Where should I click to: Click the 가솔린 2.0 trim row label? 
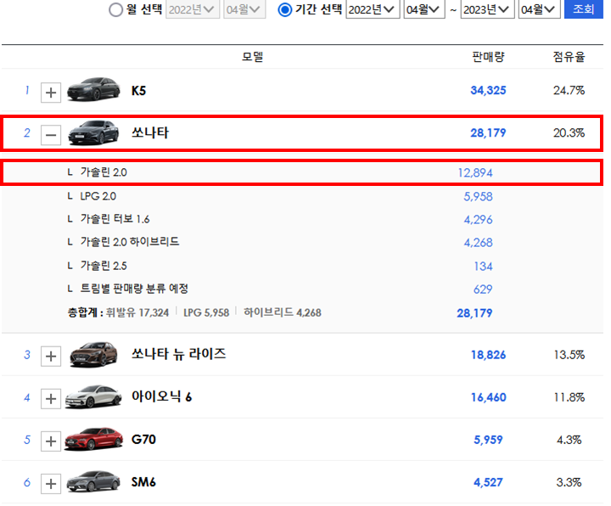click(x=104, y=172)
